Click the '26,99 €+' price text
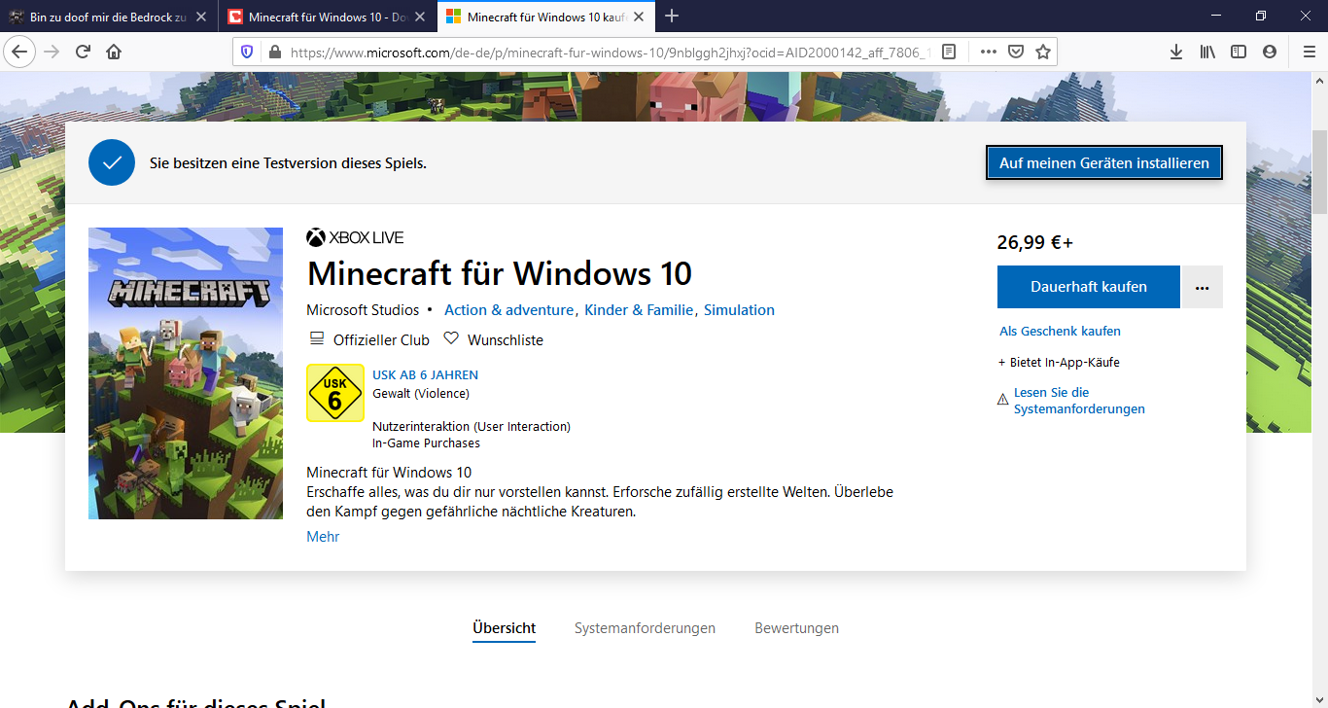This screenshot has width=1328, height=708. (1035, 242)
